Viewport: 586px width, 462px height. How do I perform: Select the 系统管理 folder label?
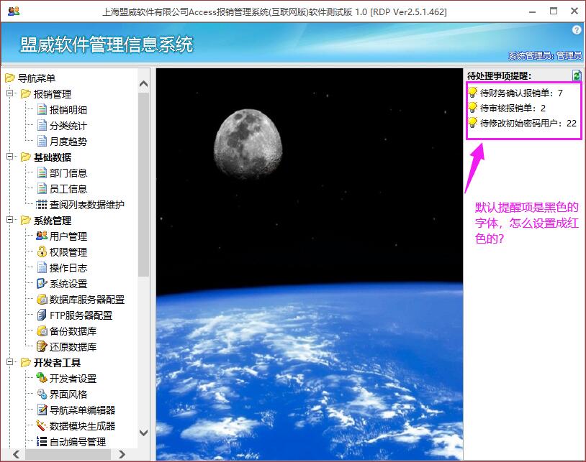[53, 221]
